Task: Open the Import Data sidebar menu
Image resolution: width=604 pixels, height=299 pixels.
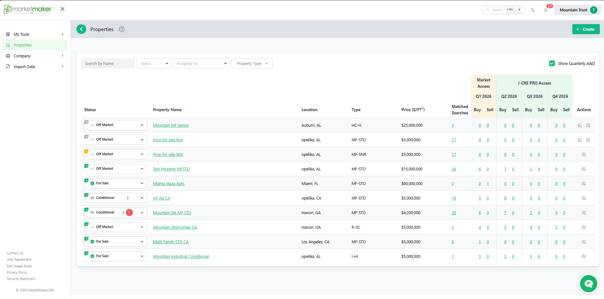Action: [35, 67]
